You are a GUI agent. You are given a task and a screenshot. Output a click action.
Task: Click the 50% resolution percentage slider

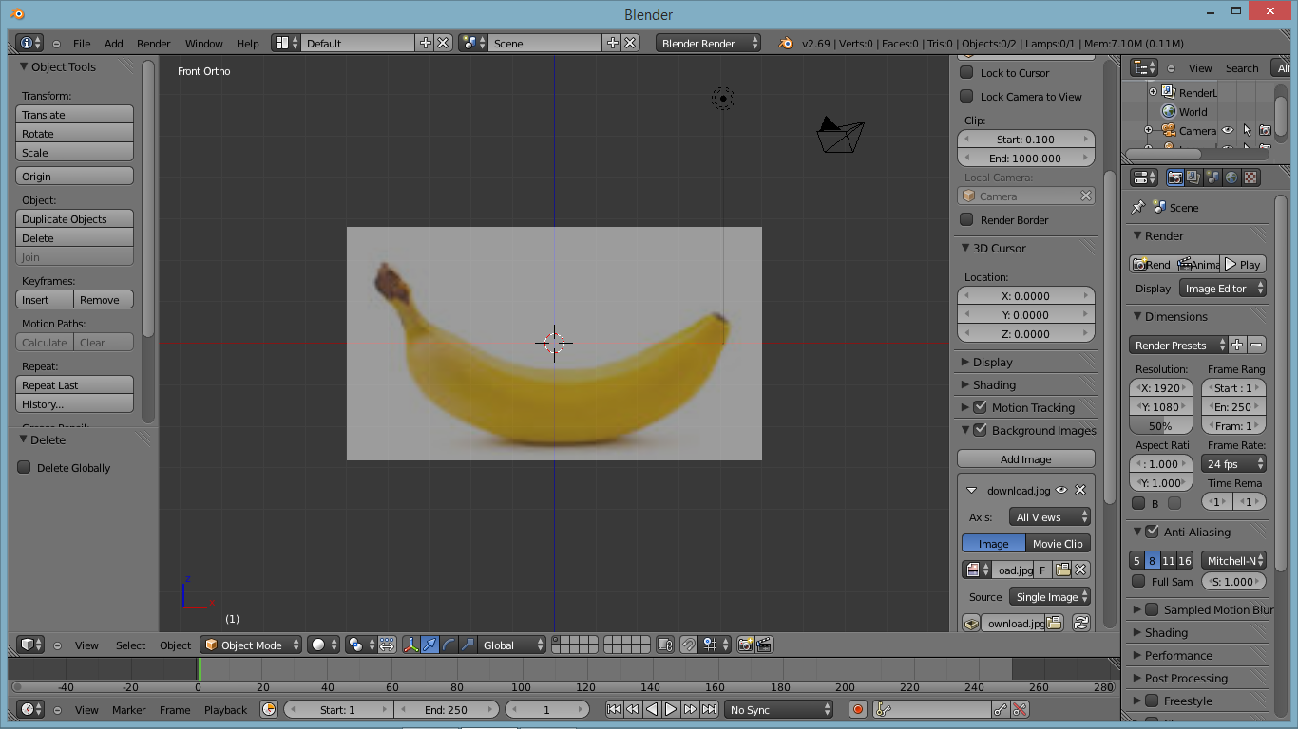1160,426
